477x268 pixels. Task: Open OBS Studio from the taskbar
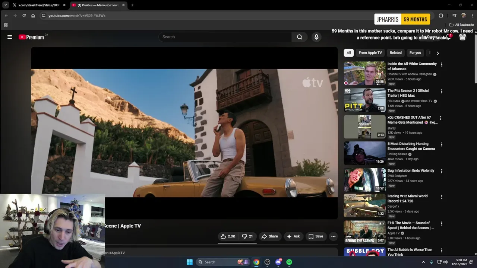point(267,262)
